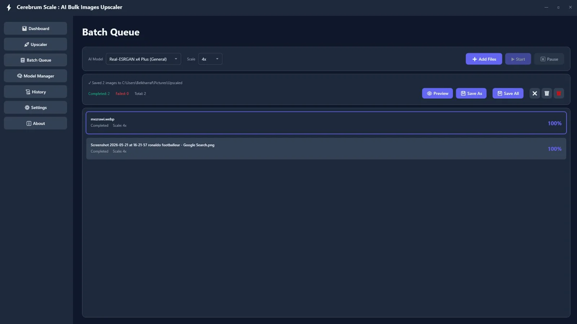This screenshot has height=324, width=577.
Task: Maximize the Cerebrum Scale window
Action: pos(558,7)
